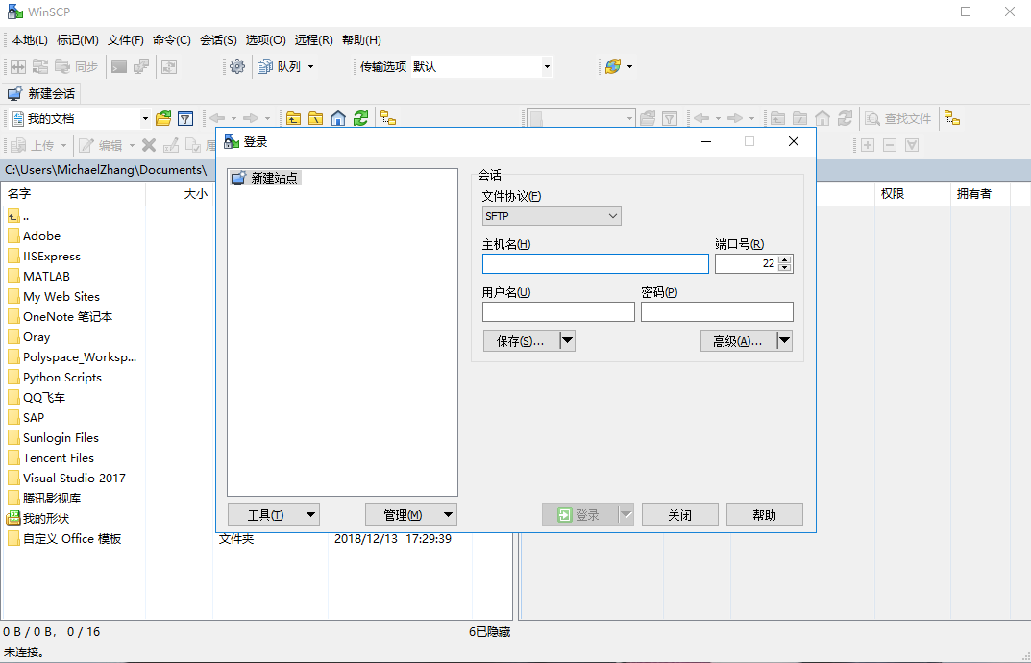Navigate up one directory level
This screenshot has height=663, width=1031.
pyautogui.click(x=293, y=117)
